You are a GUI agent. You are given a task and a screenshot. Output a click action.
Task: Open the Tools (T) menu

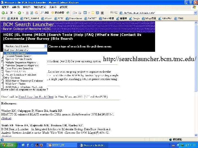pyautogui.click(x=53, y=7)
